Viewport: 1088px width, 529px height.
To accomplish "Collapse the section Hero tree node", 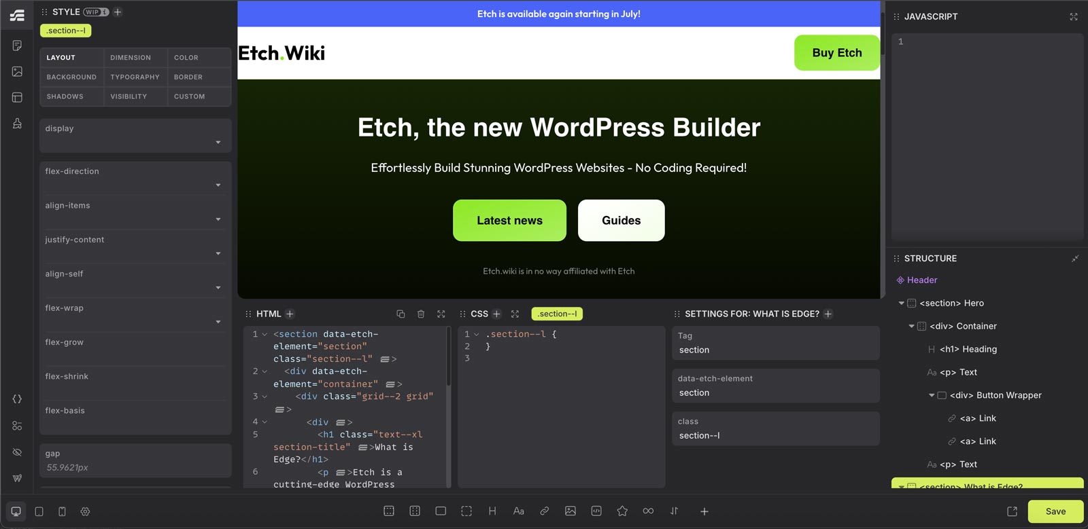I will pos(902,304).
